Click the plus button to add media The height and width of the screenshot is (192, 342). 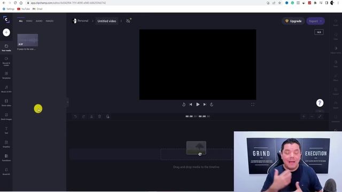click(x=6, y=33)
